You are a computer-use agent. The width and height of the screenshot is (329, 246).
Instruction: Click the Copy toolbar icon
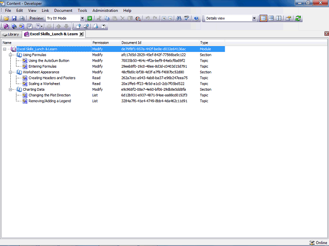[107, 18]
